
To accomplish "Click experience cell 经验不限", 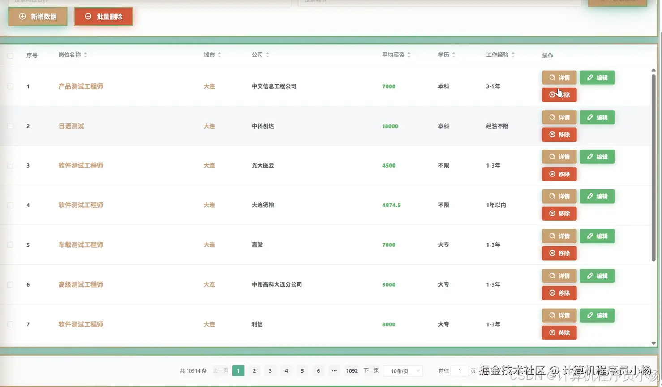I will 497,126.
